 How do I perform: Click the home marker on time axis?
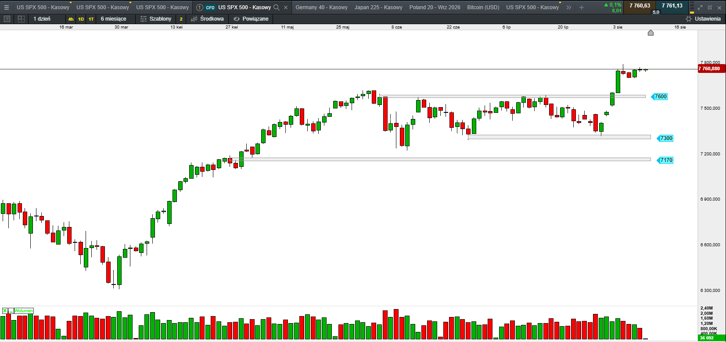point(651,33)
